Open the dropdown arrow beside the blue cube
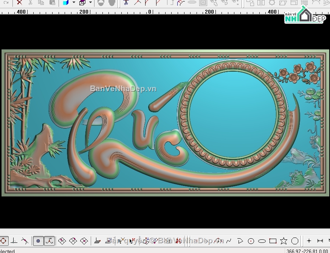330x253 pixels. click(74, 2)
